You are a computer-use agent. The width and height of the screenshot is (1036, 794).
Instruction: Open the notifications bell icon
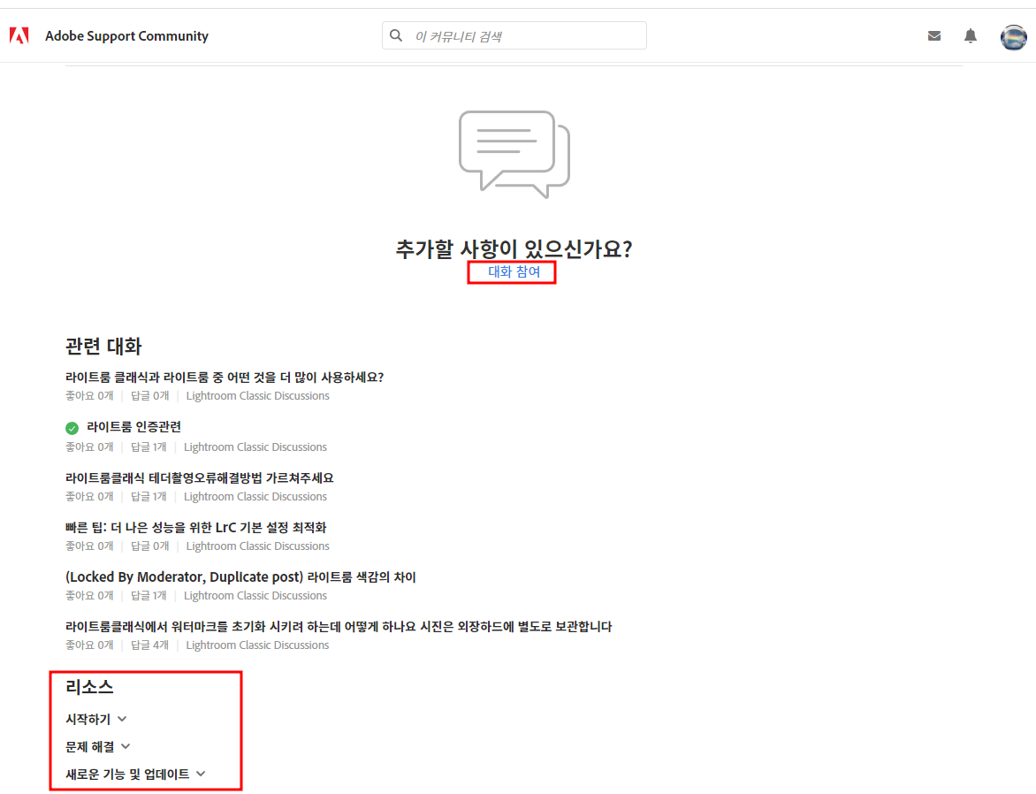point(970,35)
